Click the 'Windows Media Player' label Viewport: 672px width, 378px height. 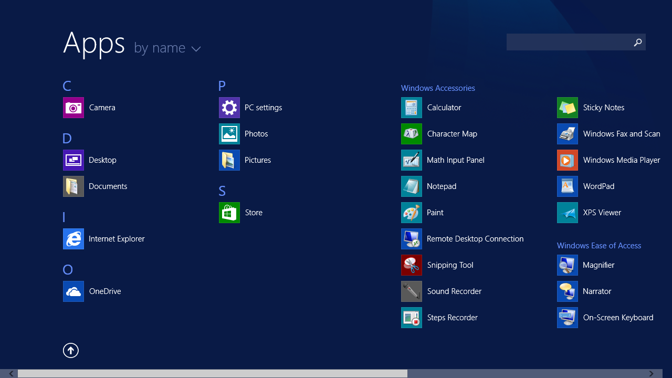[x=622, y=160]
